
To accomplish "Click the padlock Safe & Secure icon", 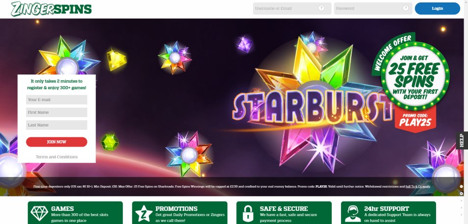I will click(248, 214).
